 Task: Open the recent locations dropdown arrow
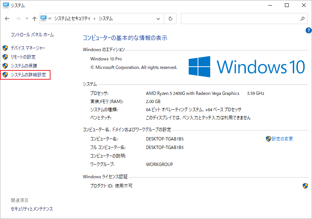pos(27,19)
